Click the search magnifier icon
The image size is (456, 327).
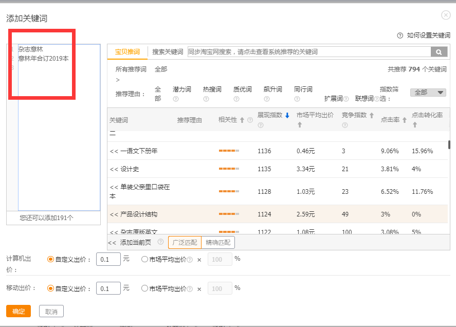click(x=439, y=51)
